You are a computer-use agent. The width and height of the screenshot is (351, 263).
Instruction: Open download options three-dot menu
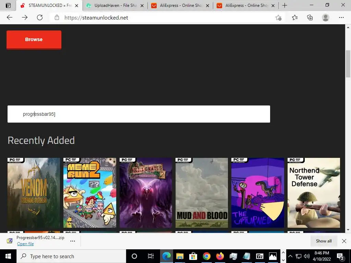(x=73, y=241)
